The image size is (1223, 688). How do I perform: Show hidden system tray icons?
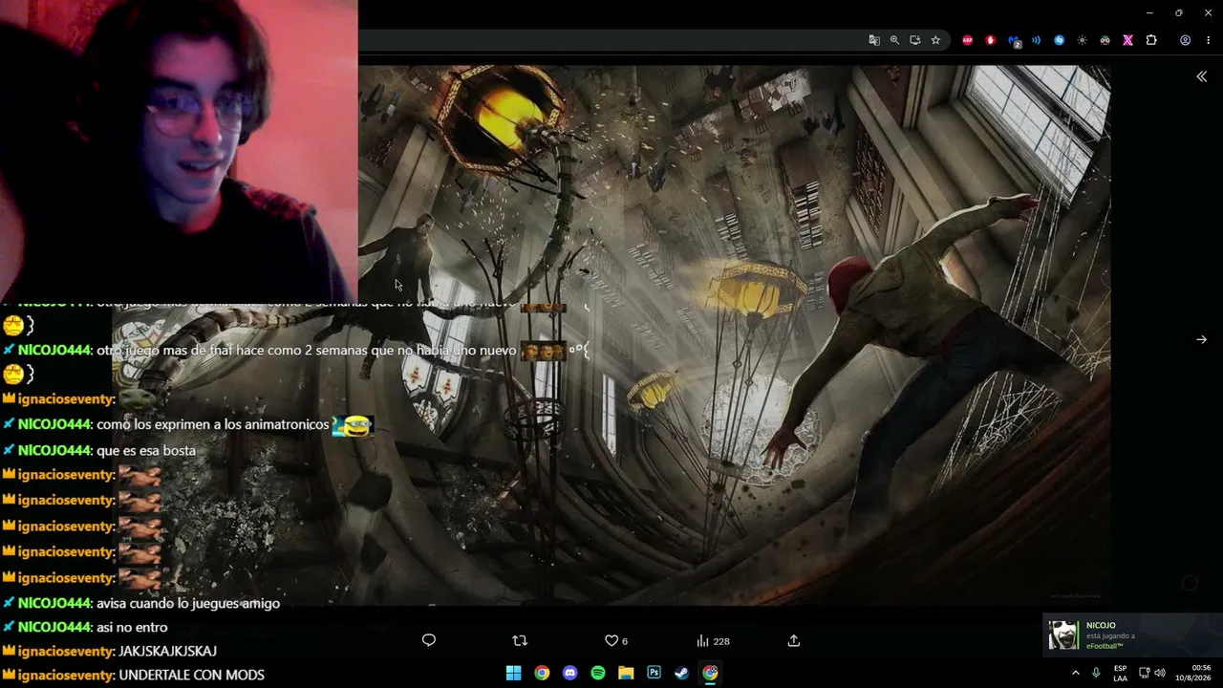[x=1075, y=673]
